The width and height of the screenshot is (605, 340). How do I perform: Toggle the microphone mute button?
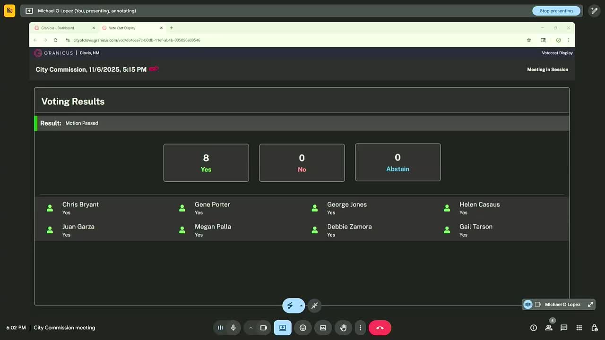pos(233,328)
